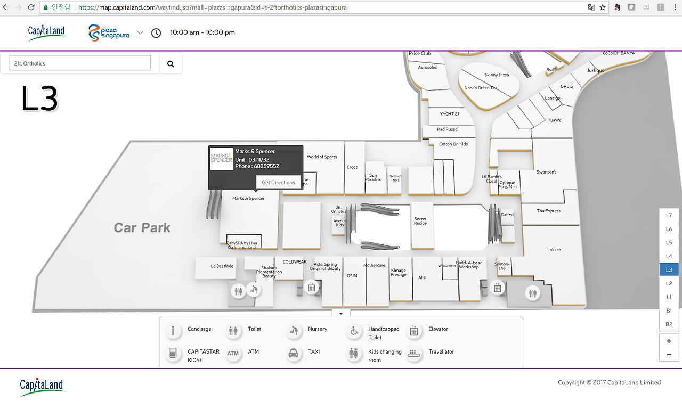This screenshot has width=682, height=401.
Task: Click the map elevator marker below Seimon-cho
Action: tap(497, 288)
